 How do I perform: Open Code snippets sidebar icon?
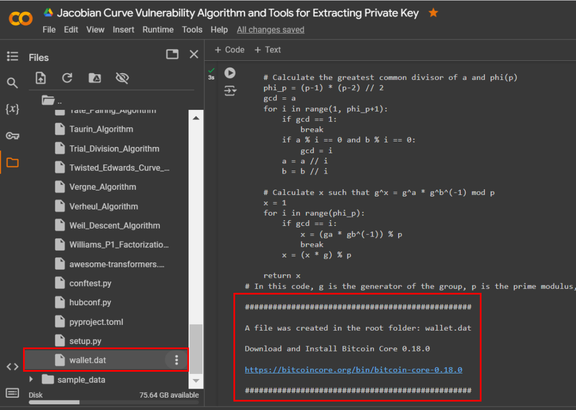point(12,367)
